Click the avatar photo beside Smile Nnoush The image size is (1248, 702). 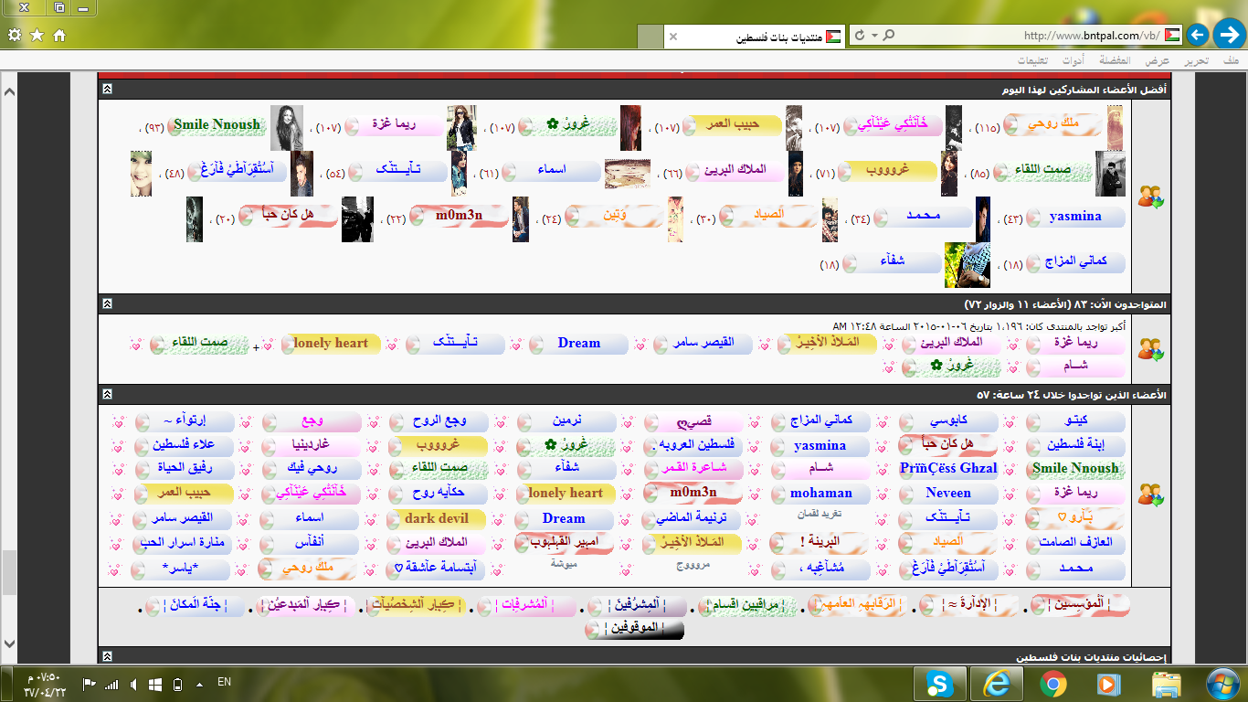[287, 127]
